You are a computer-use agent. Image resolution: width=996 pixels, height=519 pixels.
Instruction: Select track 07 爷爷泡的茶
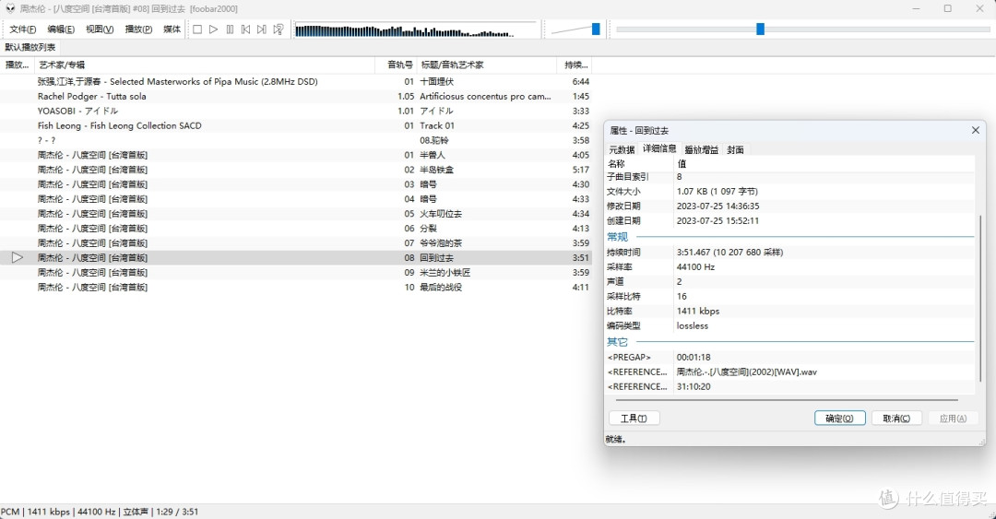click(x=296, y=242)
